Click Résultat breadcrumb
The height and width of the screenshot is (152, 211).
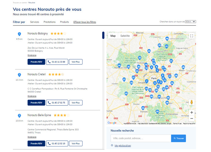32,2
